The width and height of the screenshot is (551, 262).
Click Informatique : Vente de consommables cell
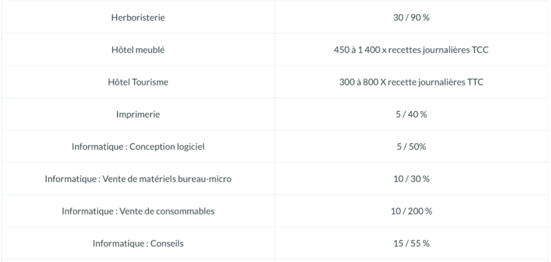tap(138, 212)
